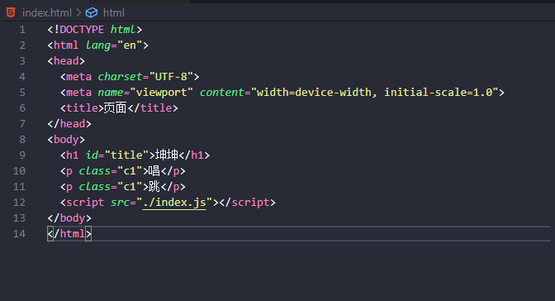Click the DOCTYPE keyword on line 1

click(x=82, y=30)
